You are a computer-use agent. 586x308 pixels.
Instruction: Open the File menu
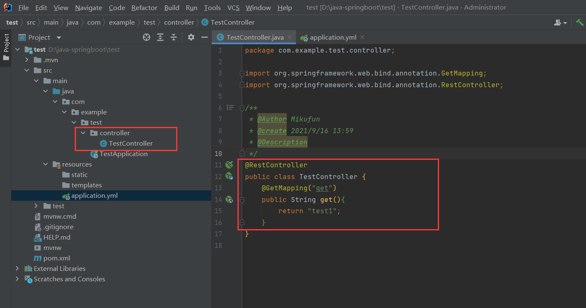click(x=24, y=8)
